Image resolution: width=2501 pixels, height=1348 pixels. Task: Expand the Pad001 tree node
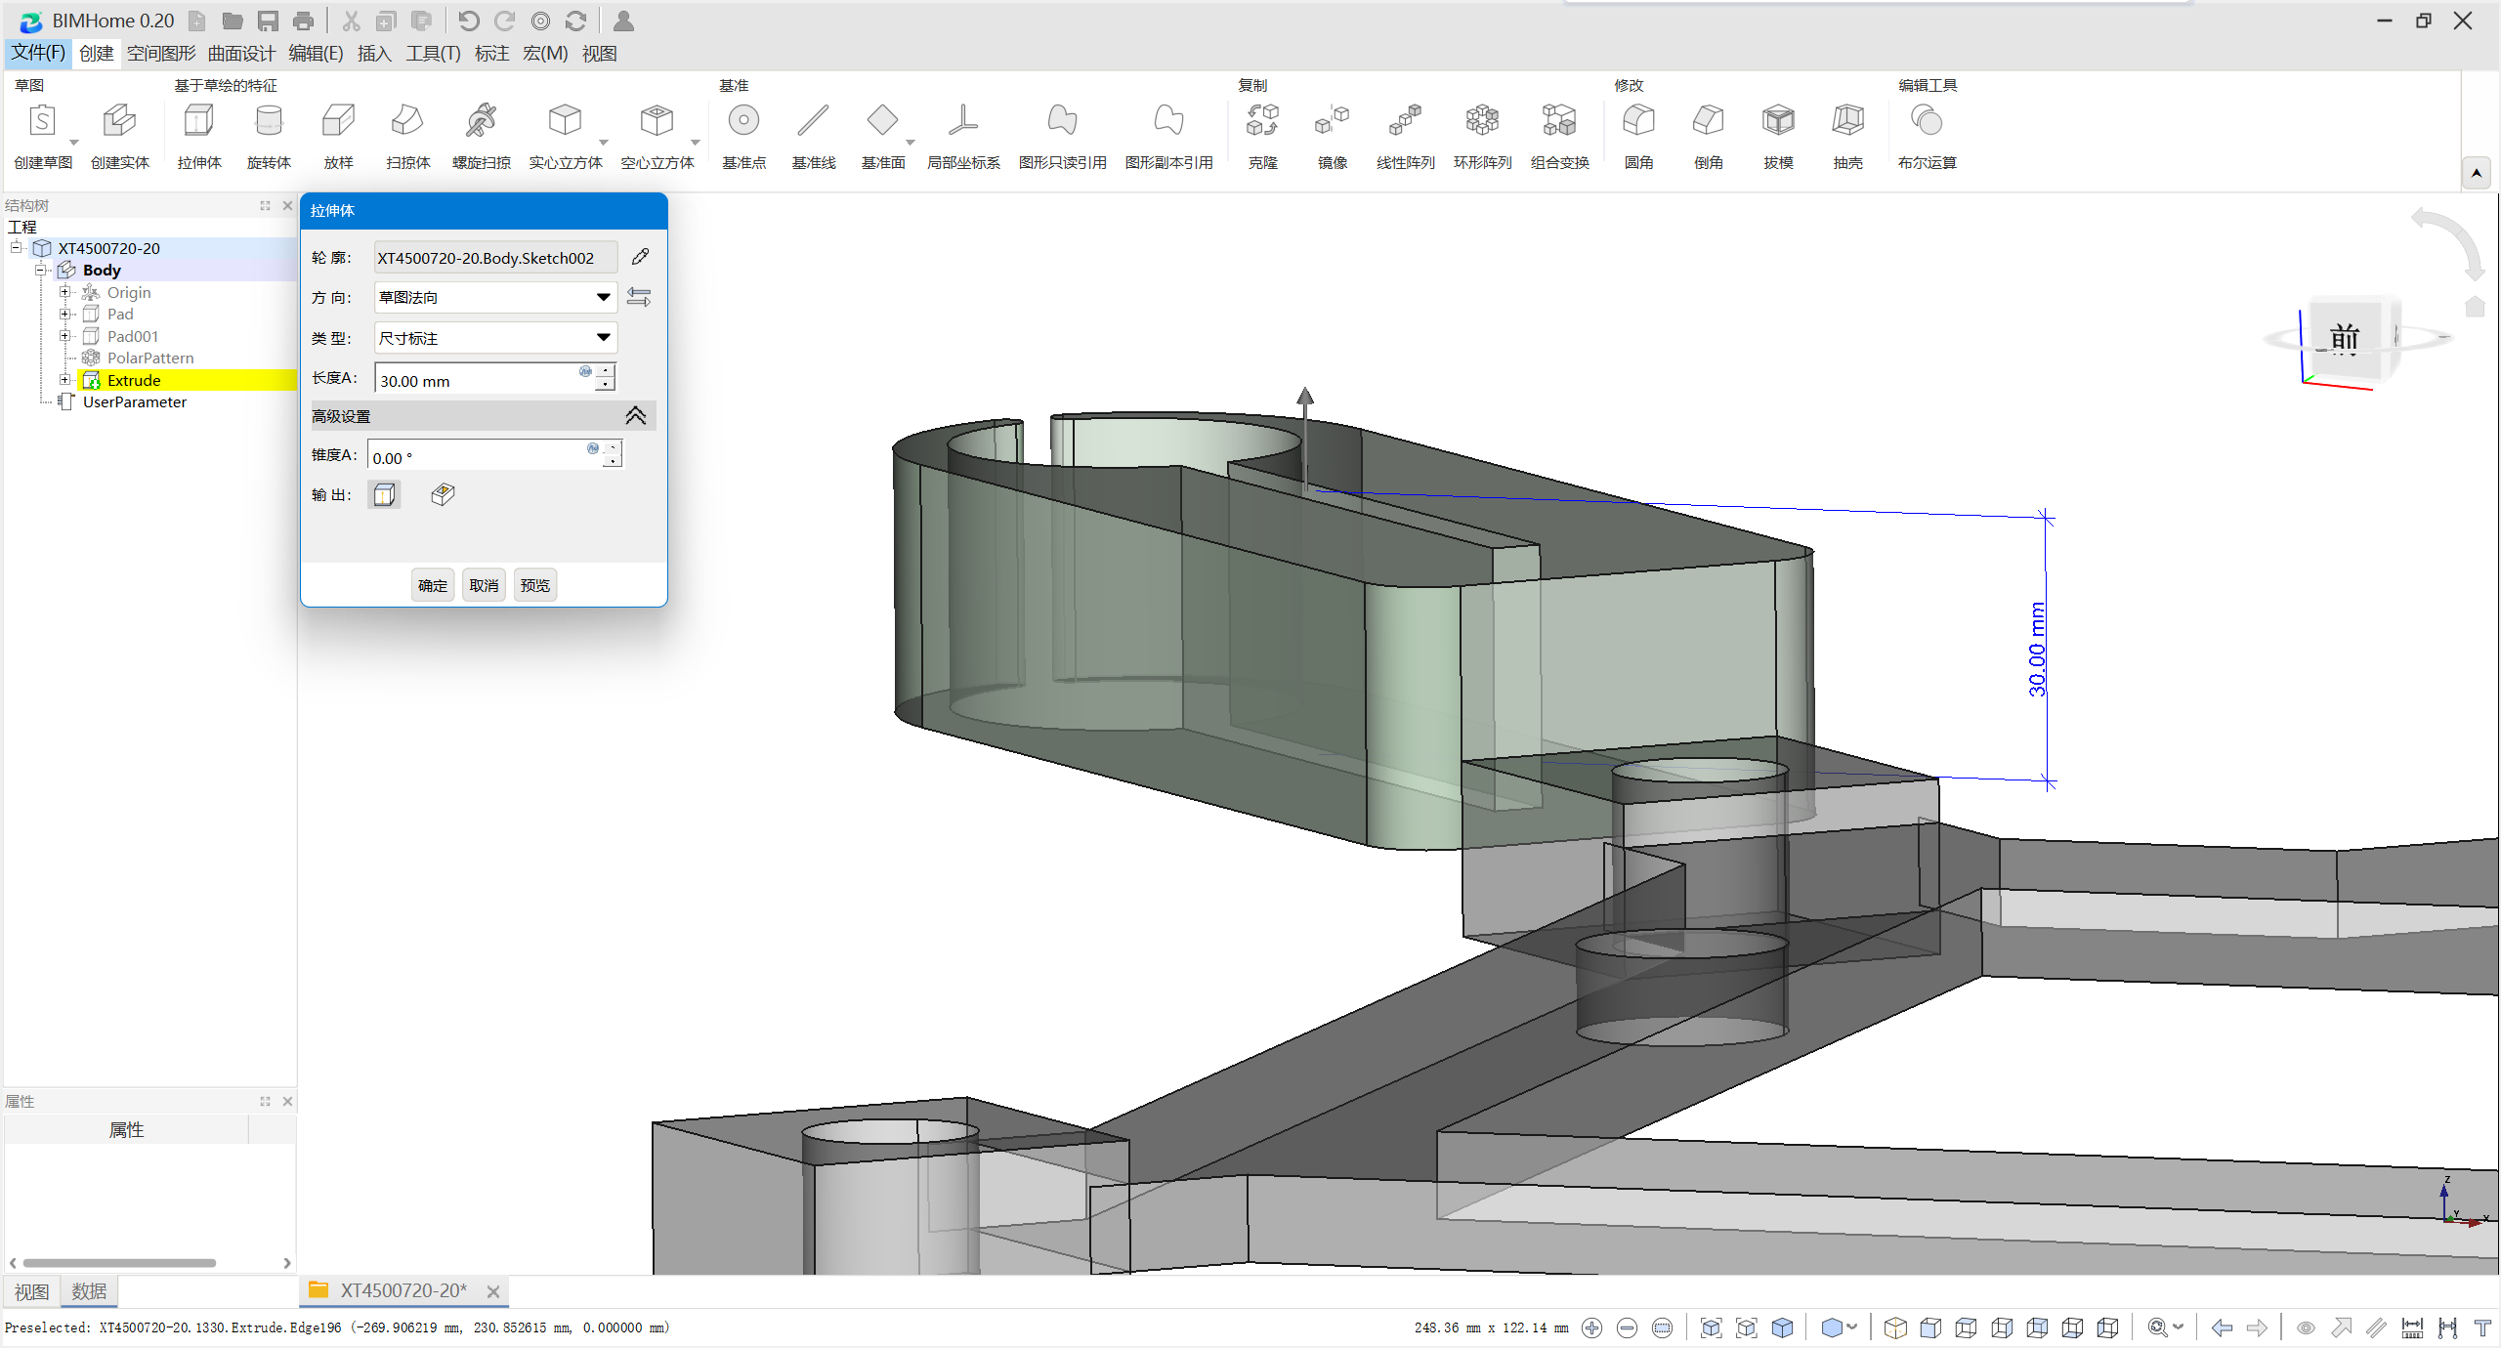[64, 336]
